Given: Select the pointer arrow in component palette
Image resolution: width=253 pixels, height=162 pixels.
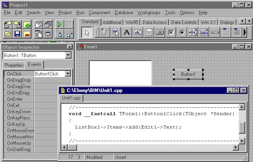Looking at the screenshot, I should [x=87, y=32].
